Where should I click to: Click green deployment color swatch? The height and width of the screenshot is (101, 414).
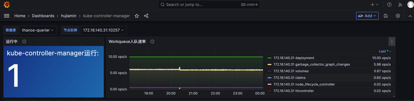pos(270,58)
